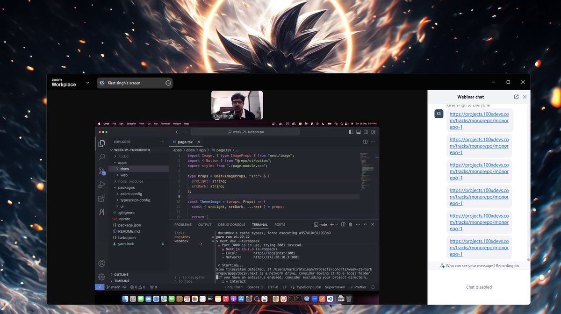This screenshot has height=314, width=561.
Task: Open editor more actions ellipsis
Action: click(x=373, y=142)
